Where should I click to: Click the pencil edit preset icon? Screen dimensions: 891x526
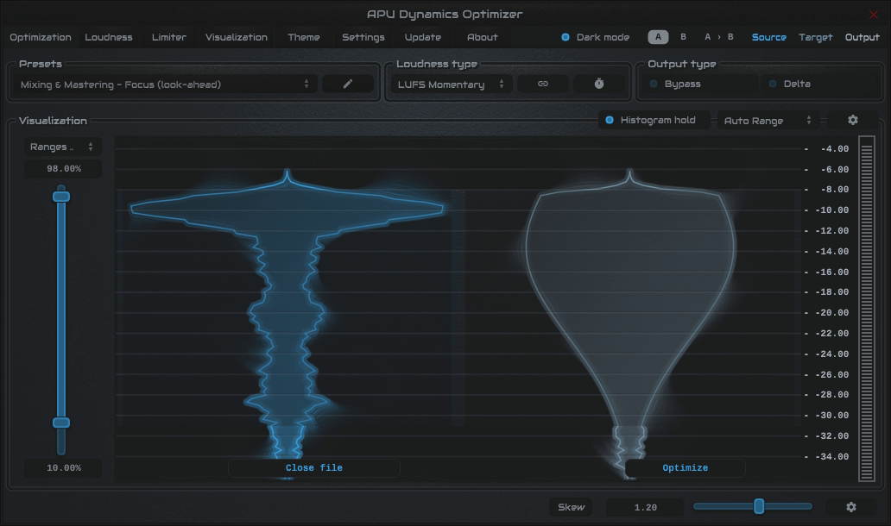click(348, 84)
